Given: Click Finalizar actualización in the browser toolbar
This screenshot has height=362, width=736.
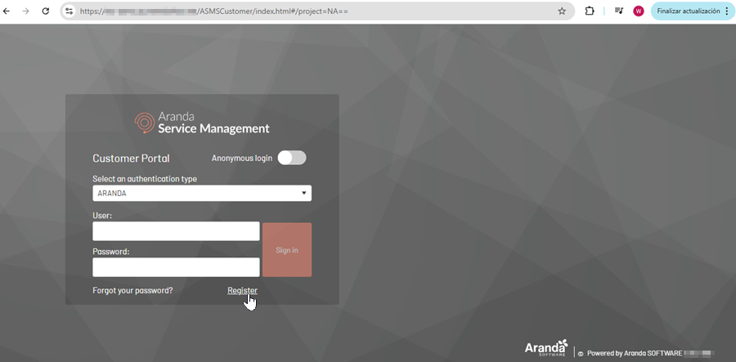Looking at the screenshot, I should [690, 11].
